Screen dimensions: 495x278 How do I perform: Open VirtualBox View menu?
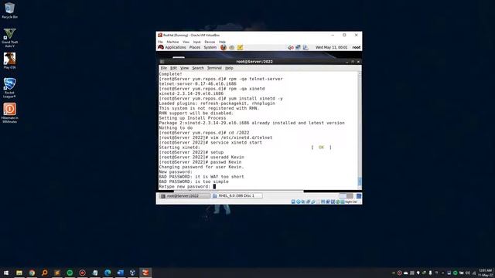coord(186,42)
